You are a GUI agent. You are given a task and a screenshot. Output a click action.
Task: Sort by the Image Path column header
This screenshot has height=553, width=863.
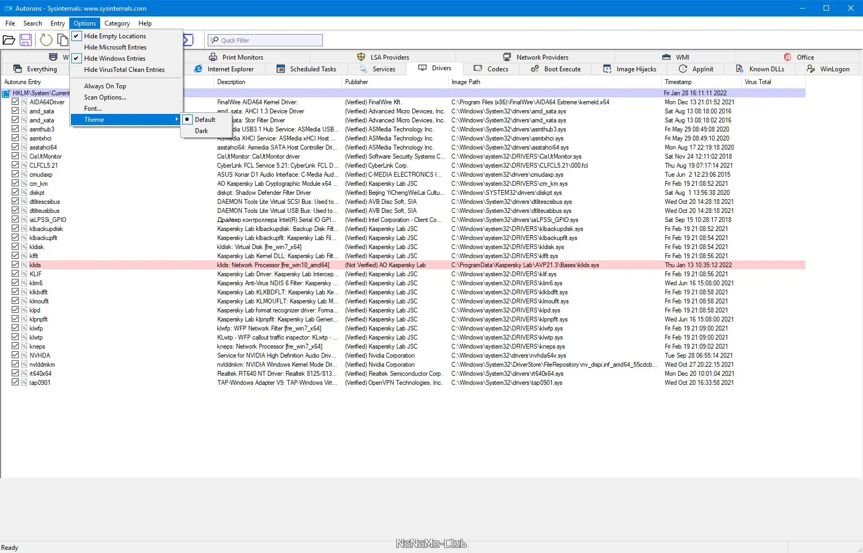555,82
